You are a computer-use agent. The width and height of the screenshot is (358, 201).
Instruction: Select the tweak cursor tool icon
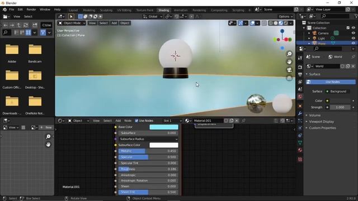pyautogui.click(x=71, y=16)
